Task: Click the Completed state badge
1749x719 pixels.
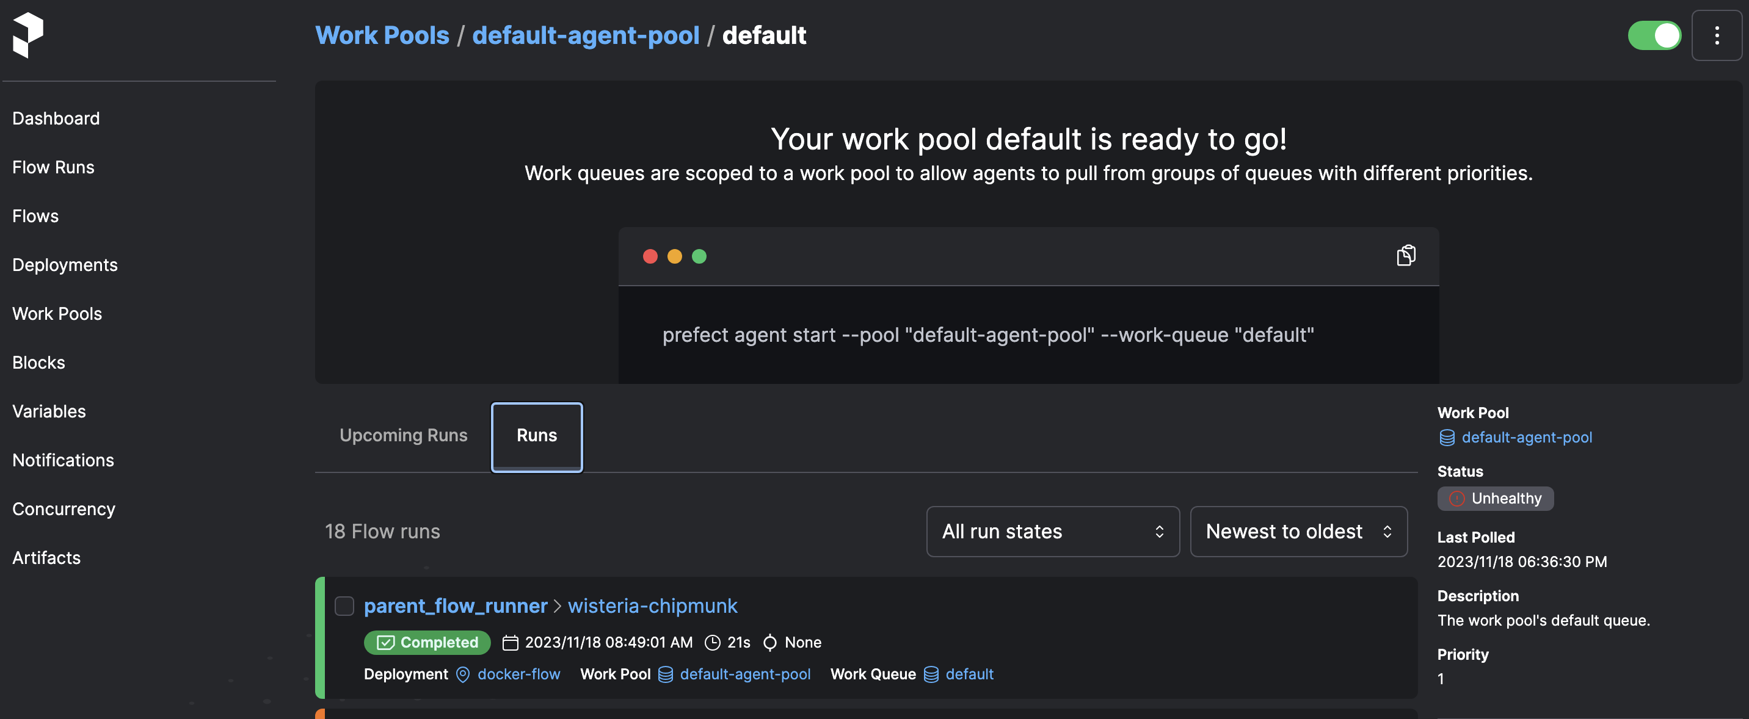Action: click(x=427, y=642)
